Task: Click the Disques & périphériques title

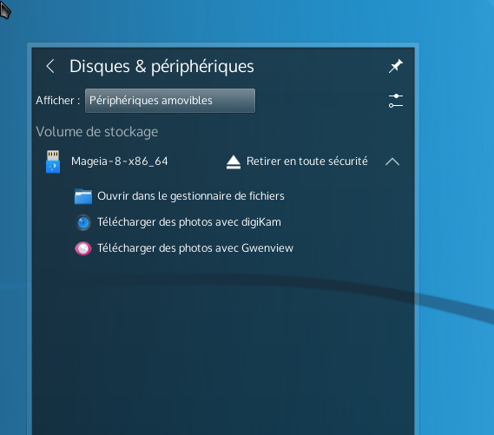Action: coord(161,67)
